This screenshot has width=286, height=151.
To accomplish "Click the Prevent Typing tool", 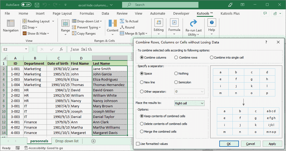I will click(x=86, y=27).
